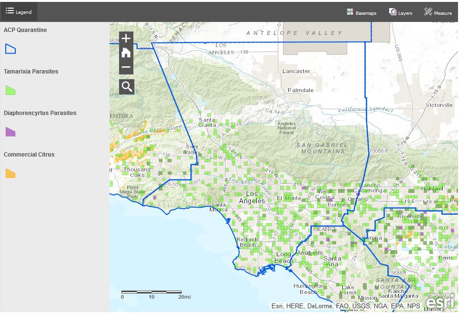Click the Measure ruler icon
This screenshot has height=314, width=459.
[x=428, y=12]
